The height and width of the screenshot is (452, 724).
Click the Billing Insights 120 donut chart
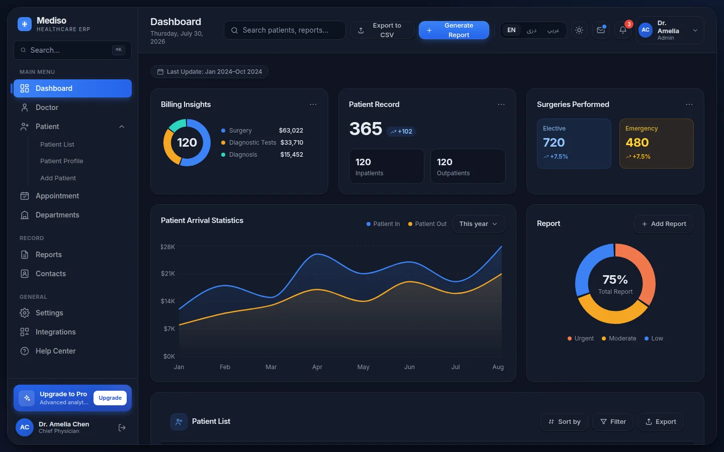(187, 143)
